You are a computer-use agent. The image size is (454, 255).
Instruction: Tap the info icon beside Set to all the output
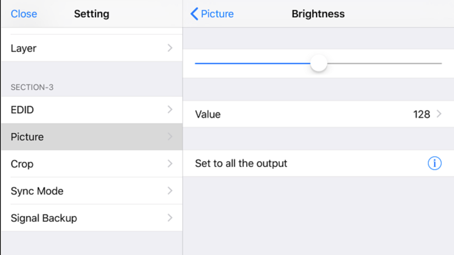point(434,163)
